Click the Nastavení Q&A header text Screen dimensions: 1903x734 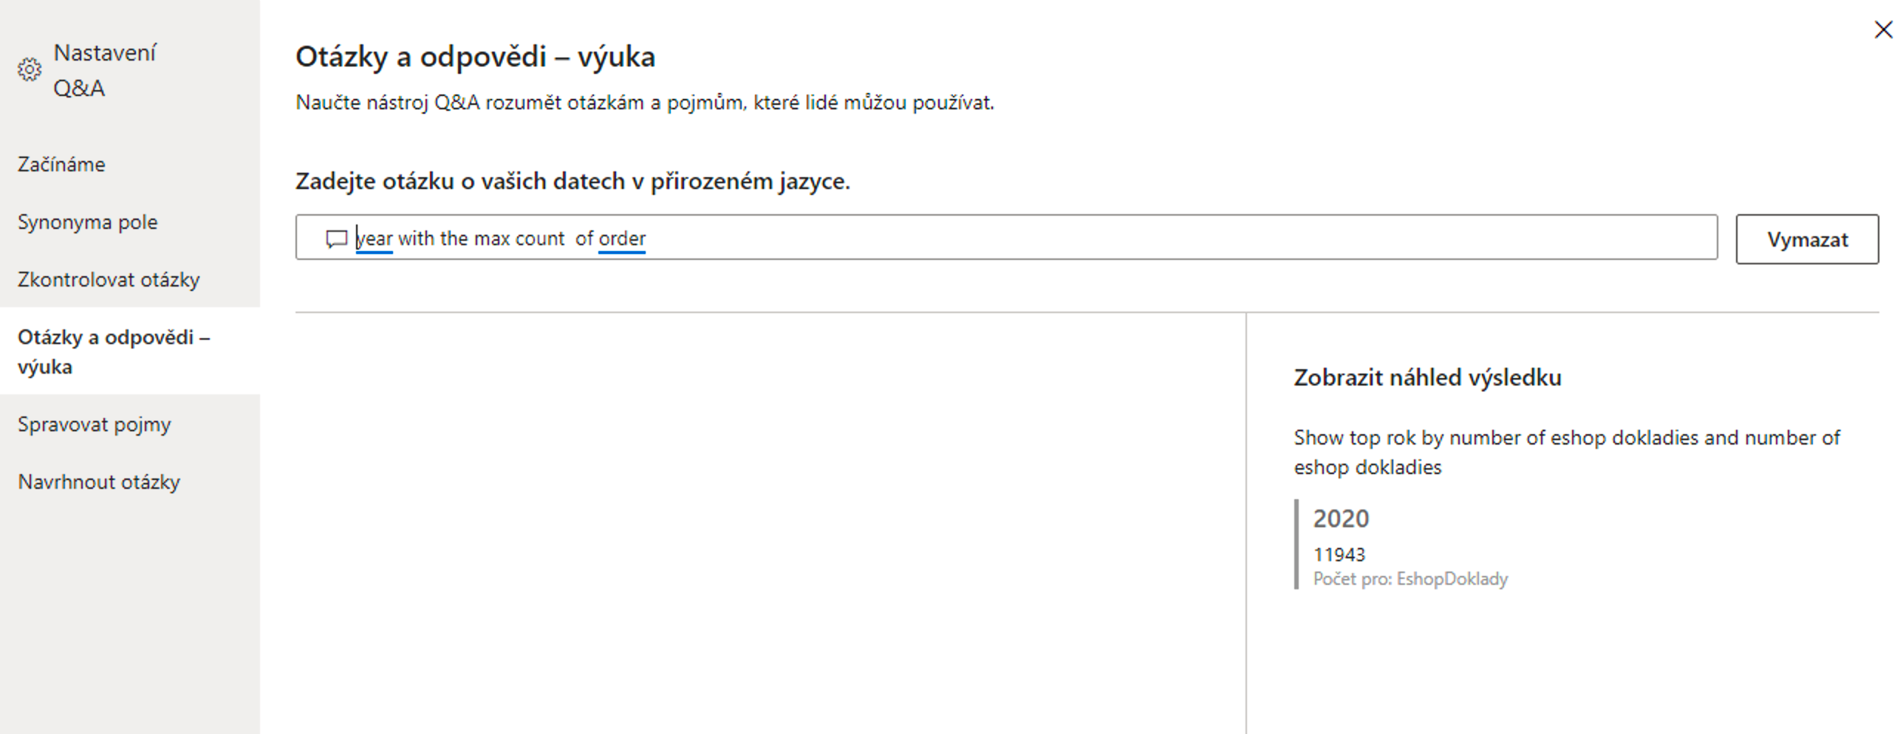point(105,70)
